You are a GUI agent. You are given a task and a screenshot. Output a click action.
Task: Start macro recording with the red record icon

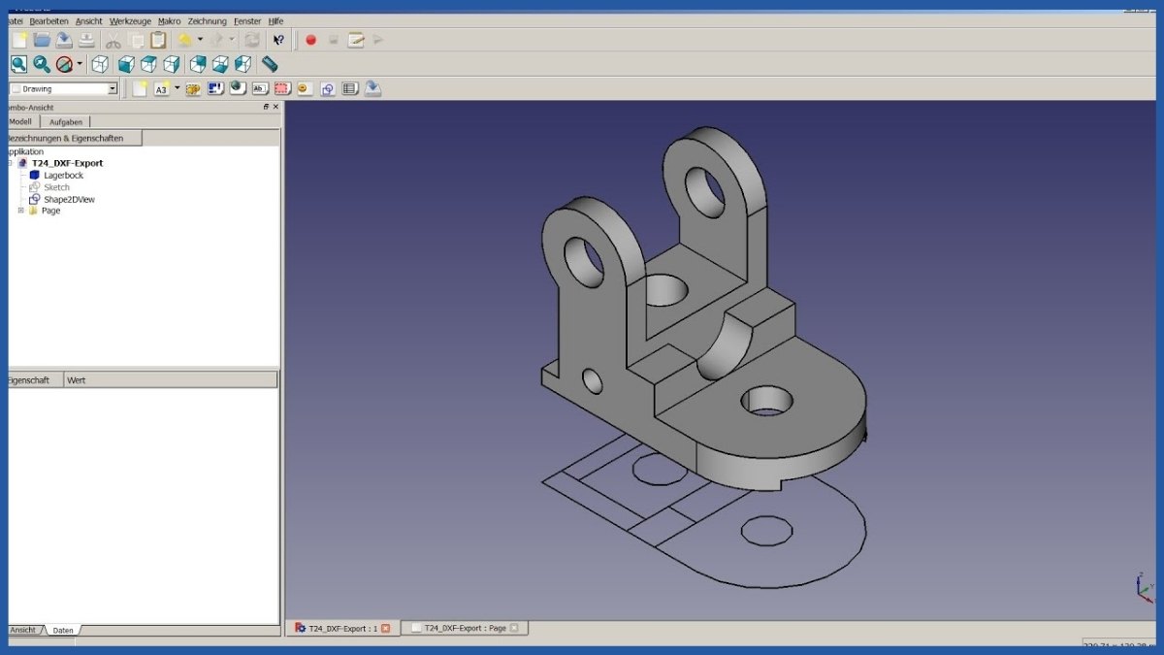click(310, 40)
